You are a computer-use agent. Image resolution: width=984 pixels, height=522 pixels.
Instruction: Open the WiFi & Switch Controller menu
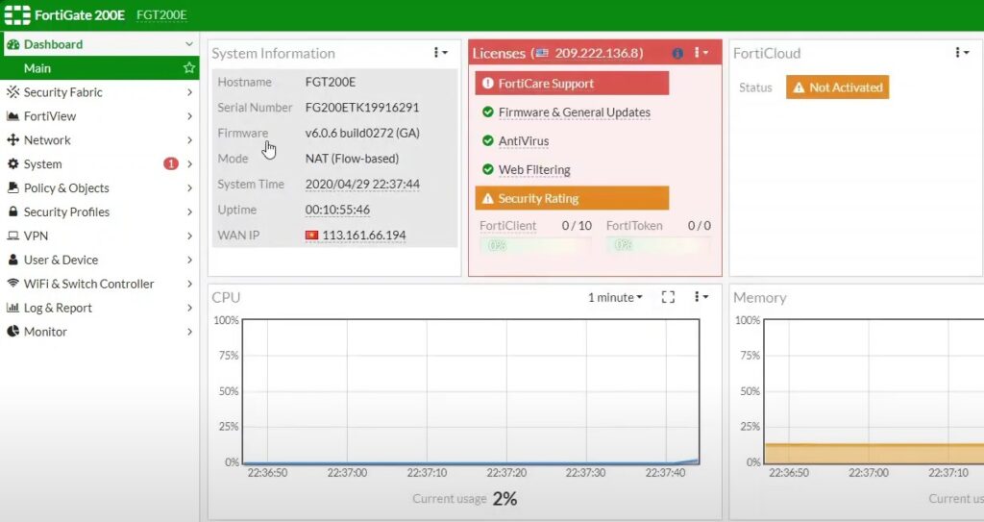(x=100, y=284)
